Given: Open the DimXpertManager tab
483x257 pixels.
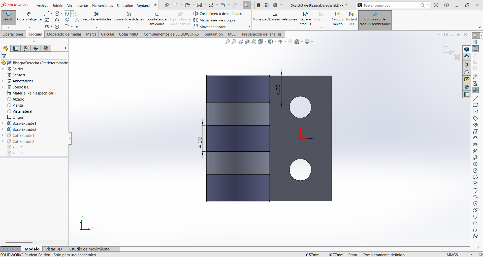Looking at the screenshot, I should click(x=36, y=48).
